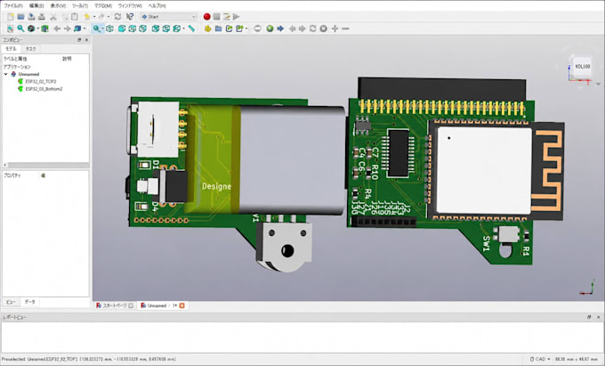Image resolution: width=605 pixels, height=366 pixels.
Task: Click the Set web URL globe icon
Action: [x=270, y=28]
